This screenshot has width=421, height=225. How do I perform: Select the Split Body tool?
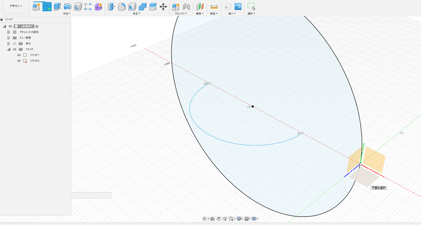coord(152,7)
